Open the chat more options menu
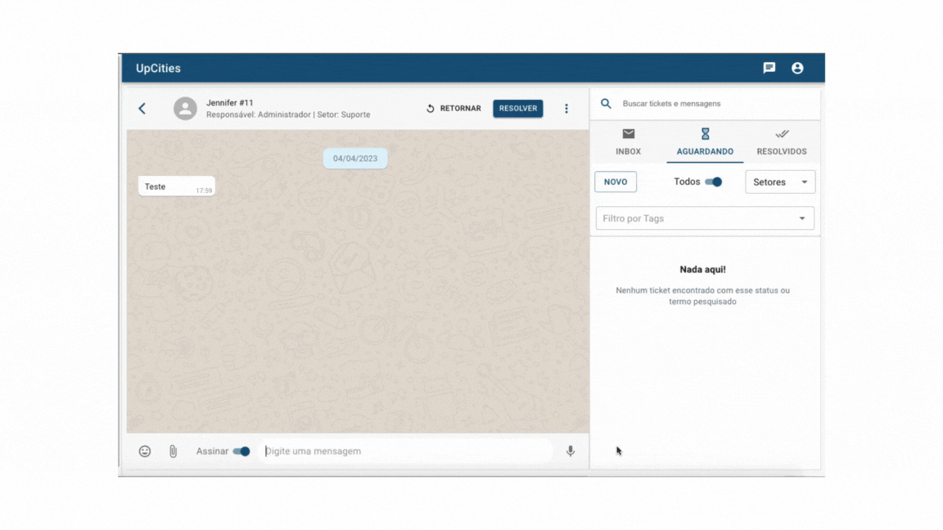The height and width of the screenshot is (530, 943). tap(566, 109)
